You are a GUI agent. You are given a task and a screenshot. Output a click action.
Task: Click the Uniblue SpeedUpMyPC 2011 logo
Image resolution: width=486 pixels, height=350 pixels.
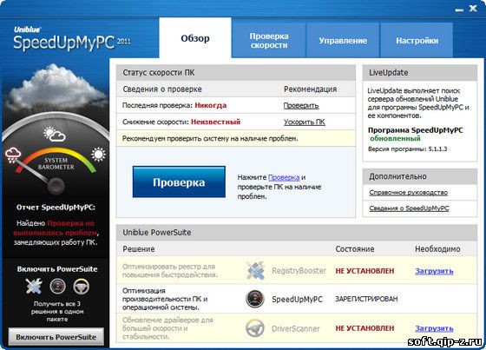tap(72, 39)
